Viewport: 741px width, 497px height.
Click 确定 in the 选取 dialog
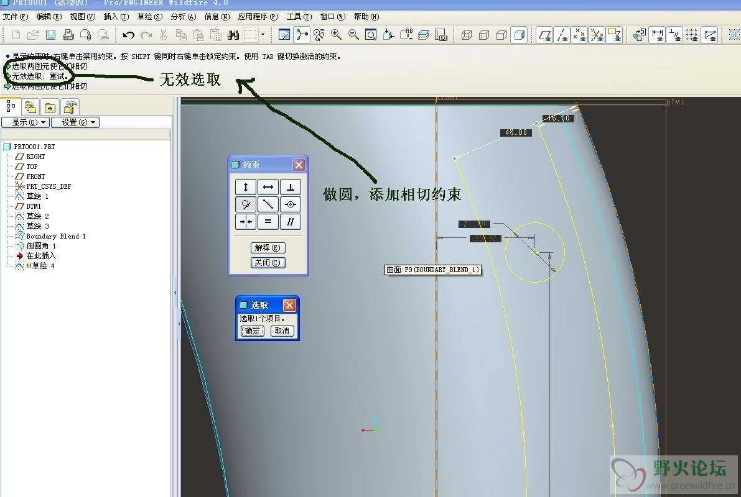click(x=253, y=331)
